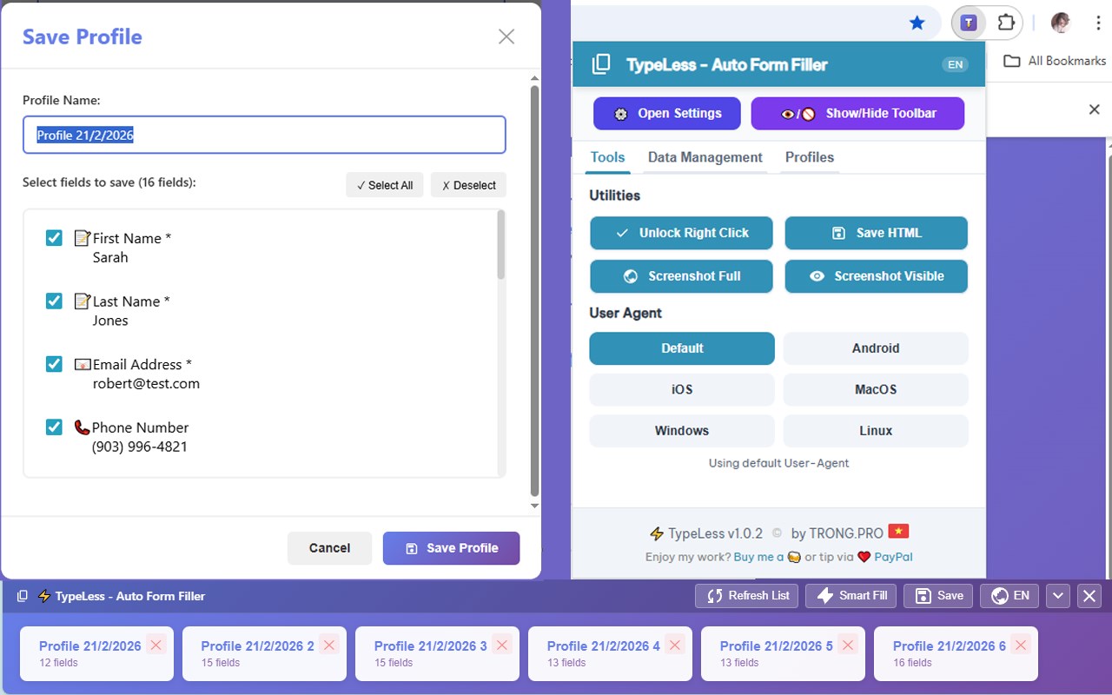Screen dimensions: 1112x695
Task: Uncheck the Phone Number field checkbox
Action: (x=55, y=427)
